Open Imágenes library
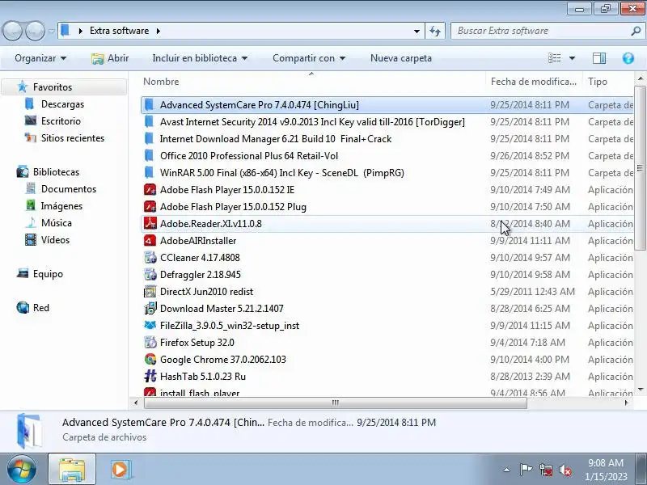Viewport: 647px width, 485px height. [61, 206]
